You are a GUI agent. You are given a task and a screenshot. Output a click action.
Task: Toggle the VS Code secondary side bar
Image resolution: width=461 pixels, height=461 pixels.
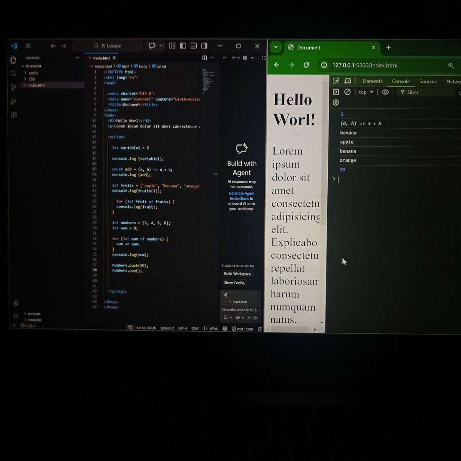click(x=204, y=46)
